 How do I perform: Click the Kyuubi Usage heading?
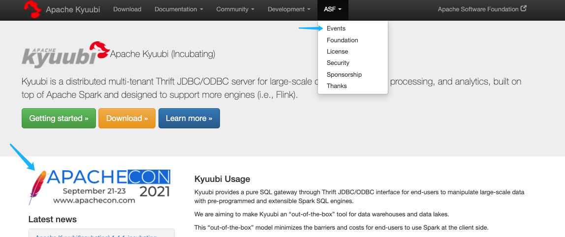(222, 179)
